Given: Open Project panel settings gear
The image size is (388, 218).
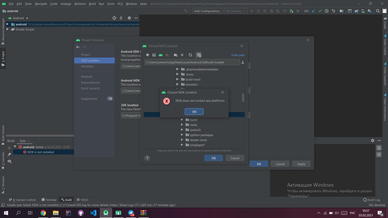Looking at the screenshot, I should 129,18.
